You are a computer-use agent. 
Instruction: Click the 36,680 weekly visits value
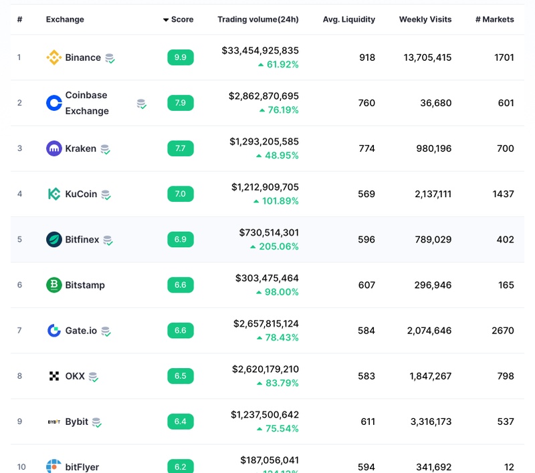(436, 103)
